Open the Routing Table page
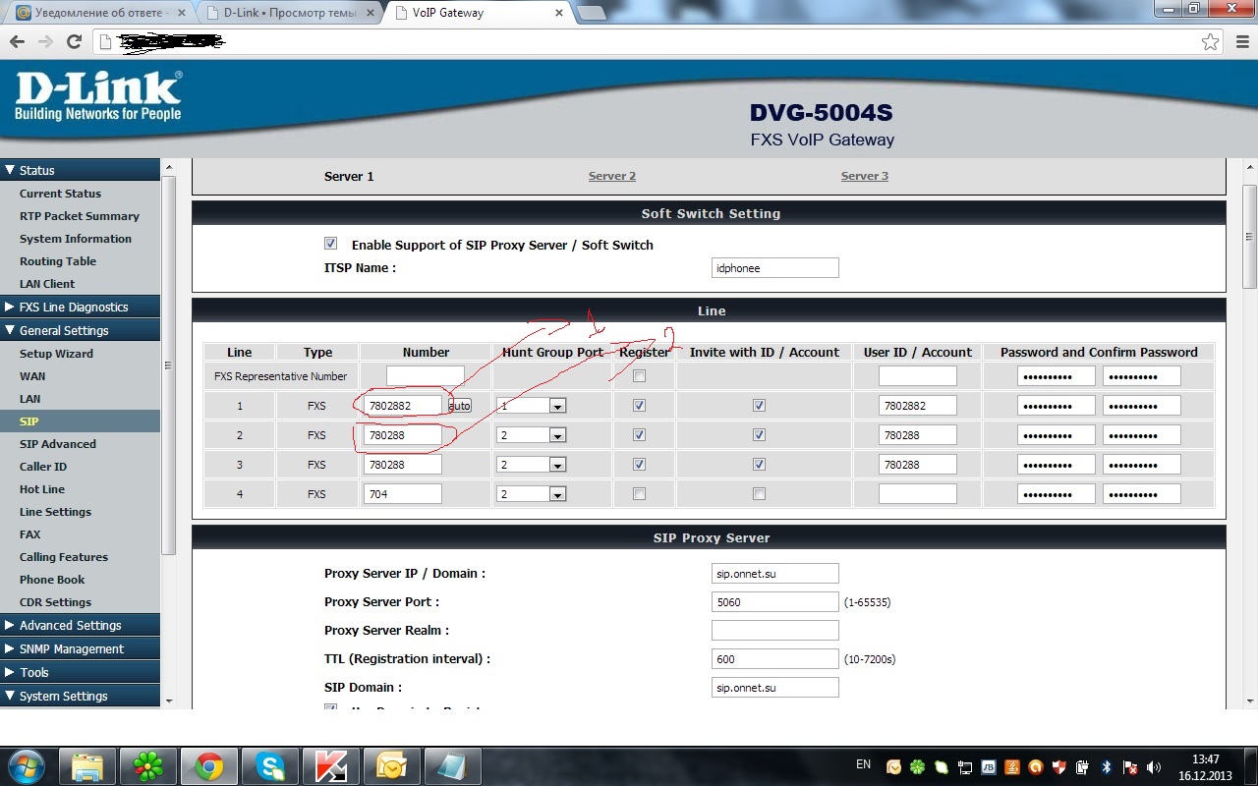Screen dimensions: 1258x786 click(x=58, y=261)
